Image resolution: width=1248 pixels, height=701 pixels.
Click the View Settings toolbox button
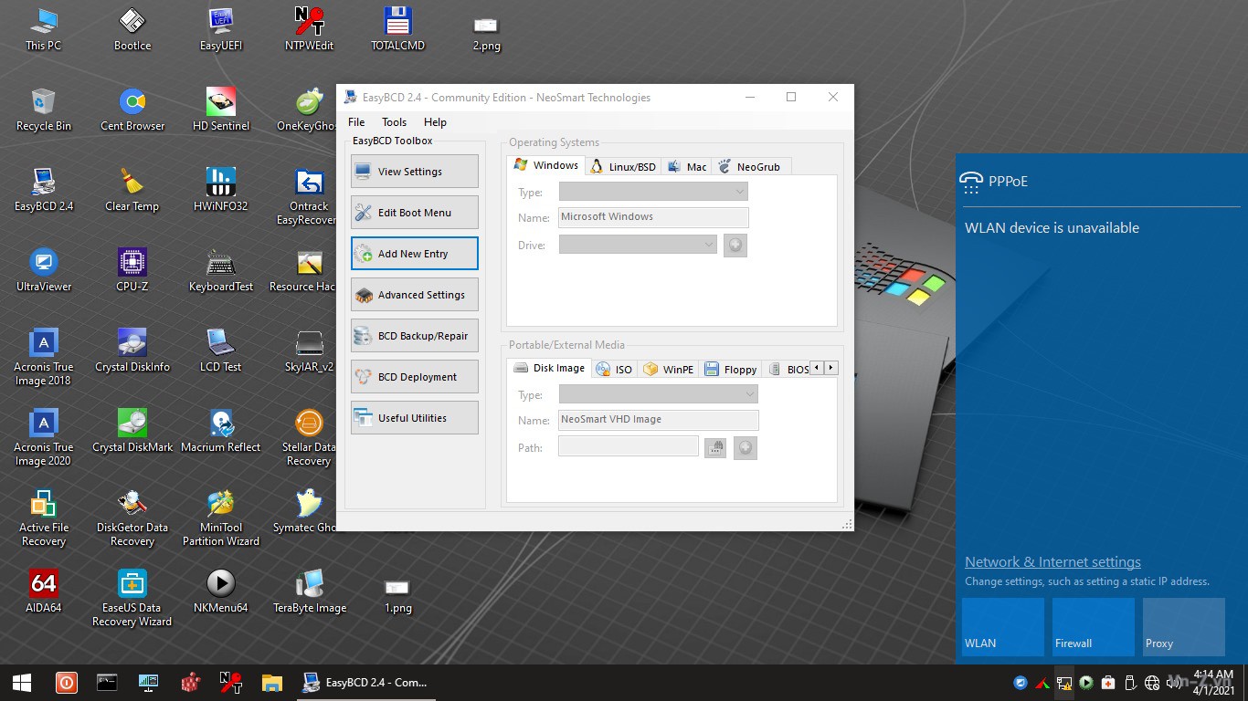[x=414, y=172]
